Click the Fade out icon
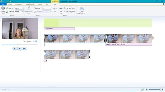 tap(7, 12)
